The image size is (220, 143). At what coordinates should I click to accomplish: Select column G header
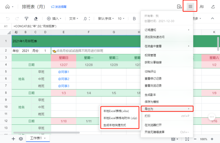(x=114, y=32)
